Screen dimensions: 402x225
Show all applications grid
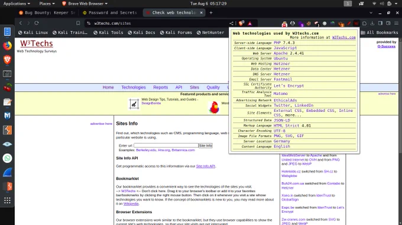point(7,200)
